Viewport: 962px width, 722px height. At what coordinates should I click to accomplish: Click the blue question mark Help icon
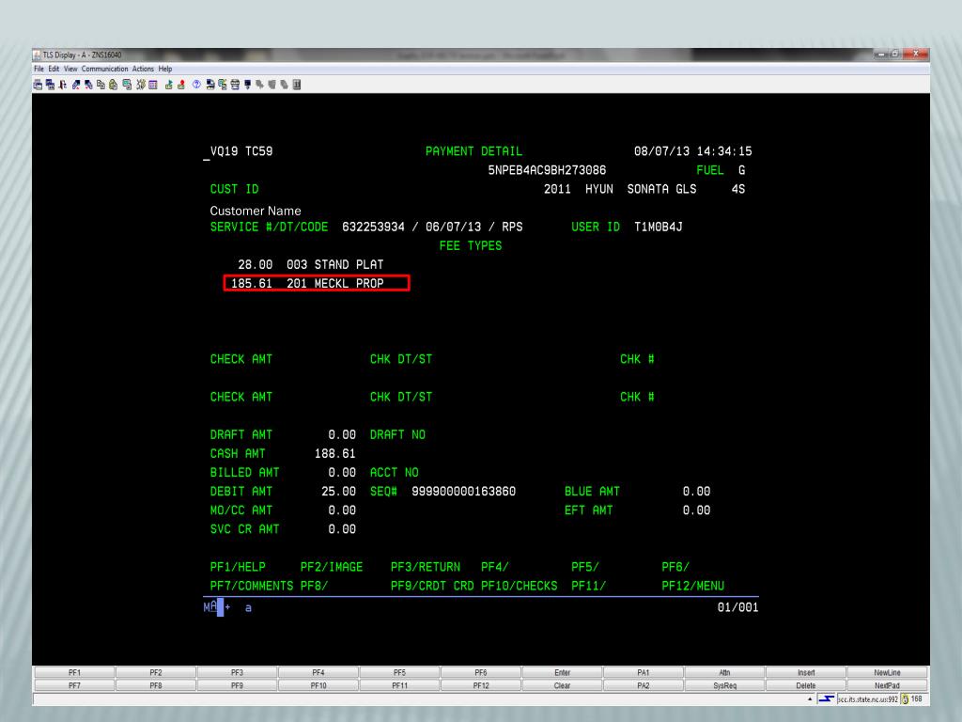click(x=197, y=85)
